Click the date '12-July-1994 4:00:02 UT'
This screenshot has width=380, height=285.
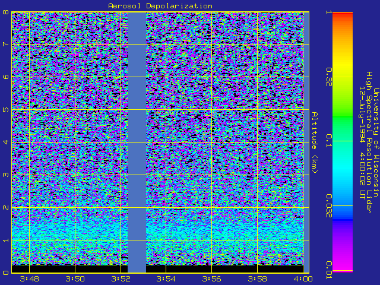point(362,142)
